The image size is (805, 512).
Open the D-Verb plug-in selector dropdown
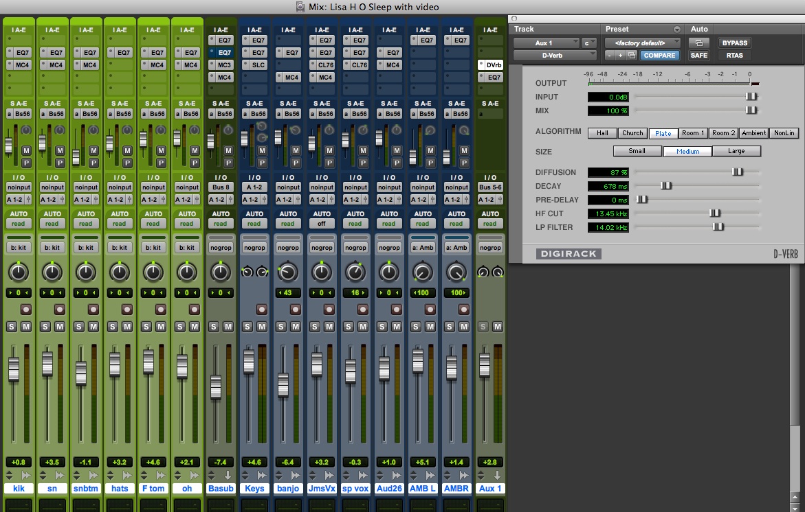(x=555, y=56)
